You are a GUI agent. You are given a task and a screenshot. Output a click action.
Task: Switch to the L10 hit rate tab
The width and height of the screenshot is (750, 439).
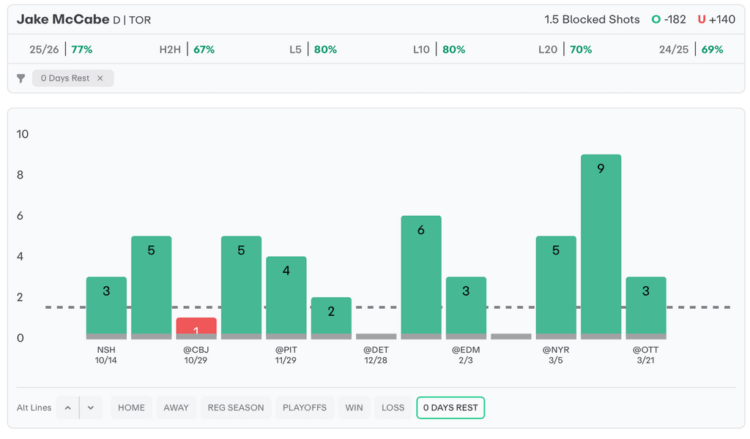click(x=439, y=50)
